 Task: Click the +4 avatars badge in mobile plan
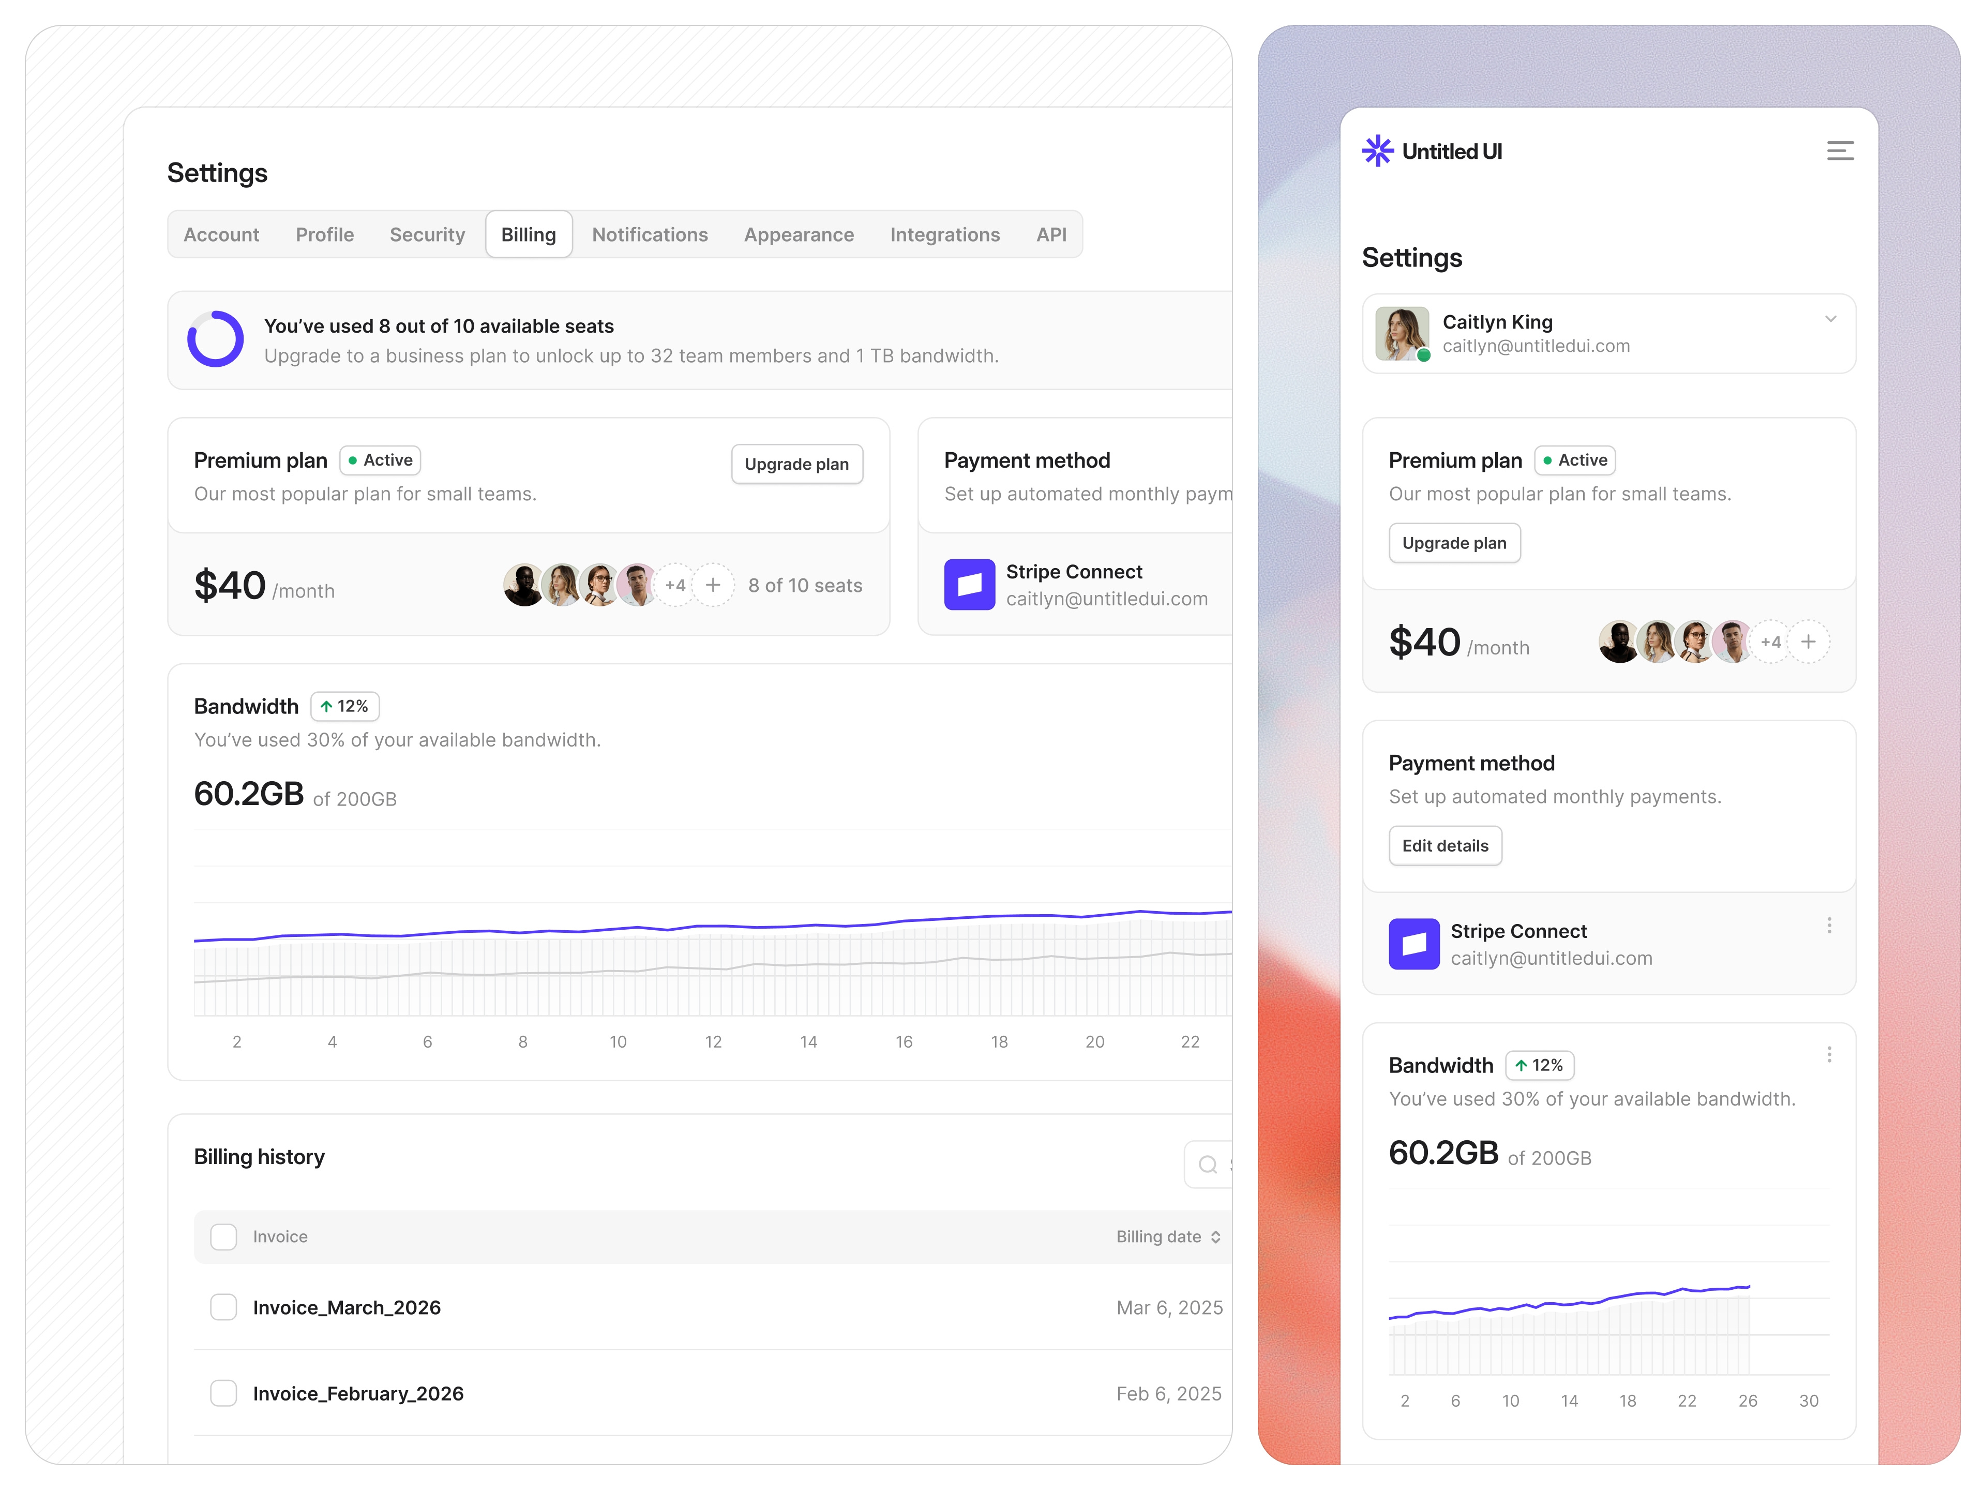(x=1770, y=642)
